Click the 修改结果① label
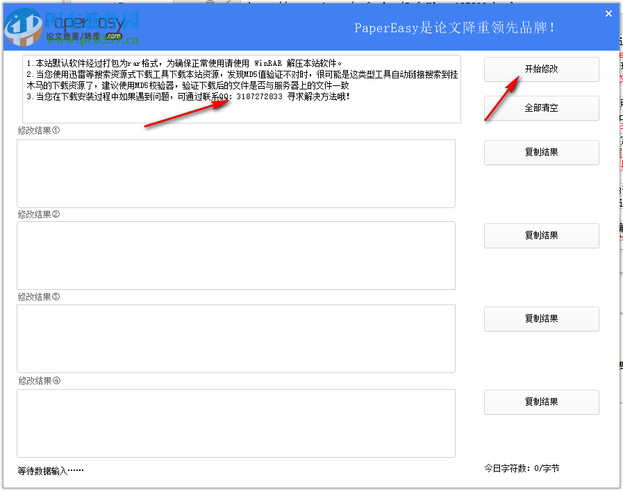 click(x=33, y=130)
